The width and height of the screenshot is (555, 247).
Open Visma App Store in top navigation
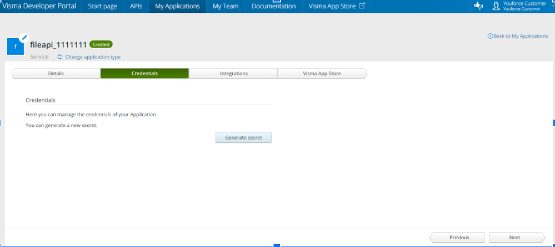[x=332, y=6]
